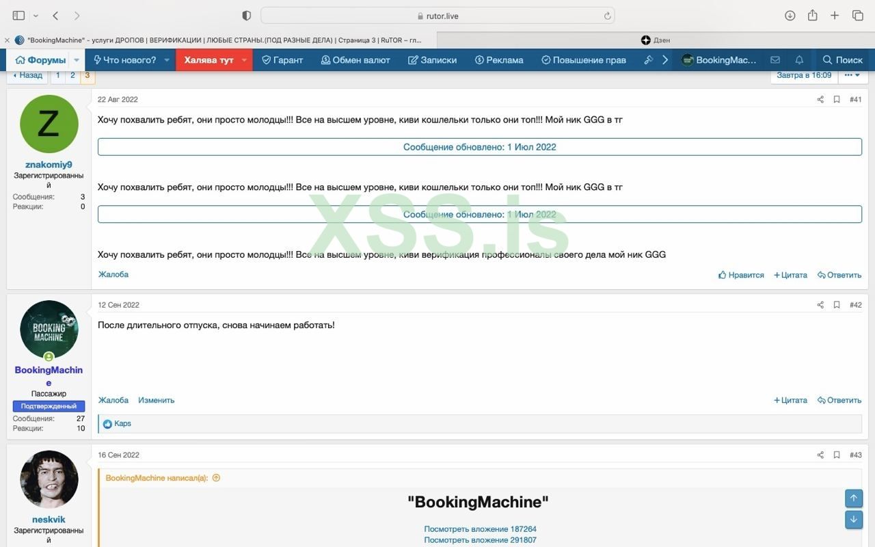Open attachment Посмотреть вложение 291807
This screenshot has height=547, width=875.
coord(480,540)
